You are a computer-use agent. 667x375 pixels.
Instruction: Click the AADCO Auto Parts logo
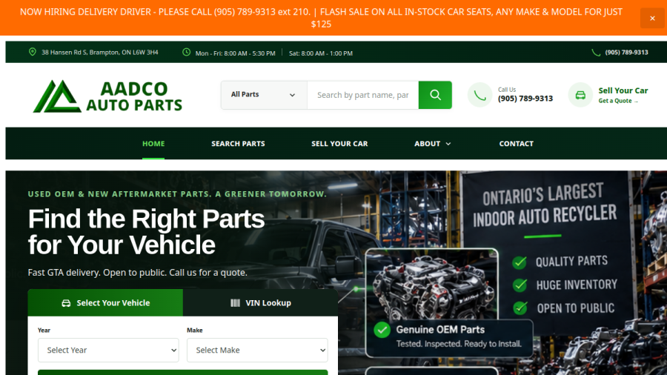107,96
